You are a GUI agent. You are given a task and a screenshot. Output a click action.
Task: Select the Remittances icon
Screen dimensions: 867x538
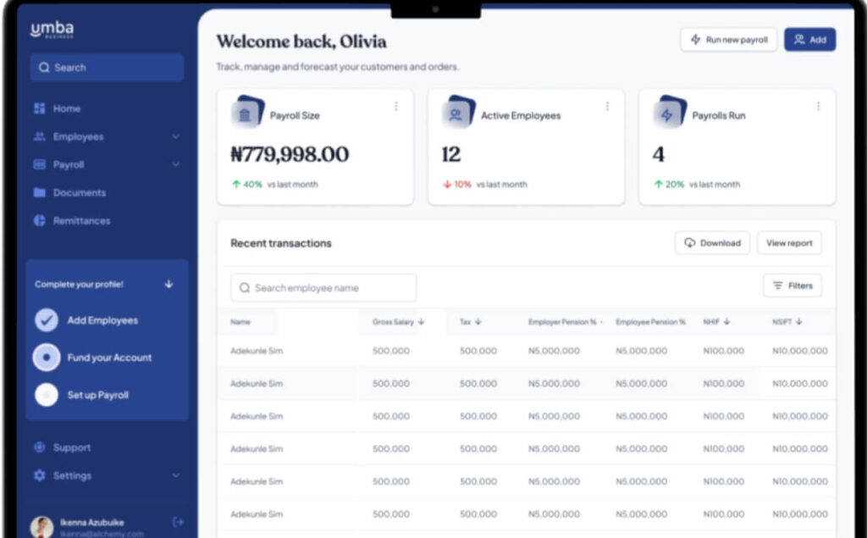(x=38, y=220)
